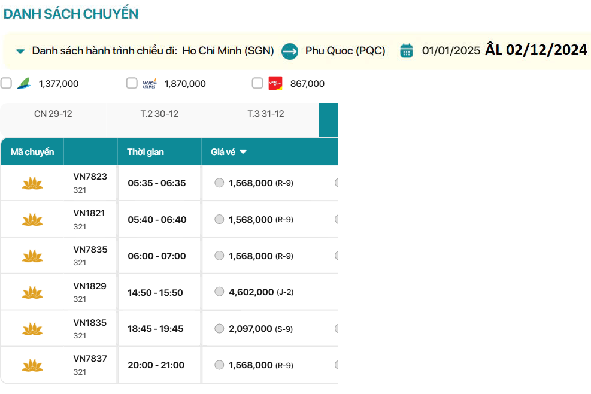Choose the 4,602,000 J-2 fare option
591x394 pixels.
[219, 292]
